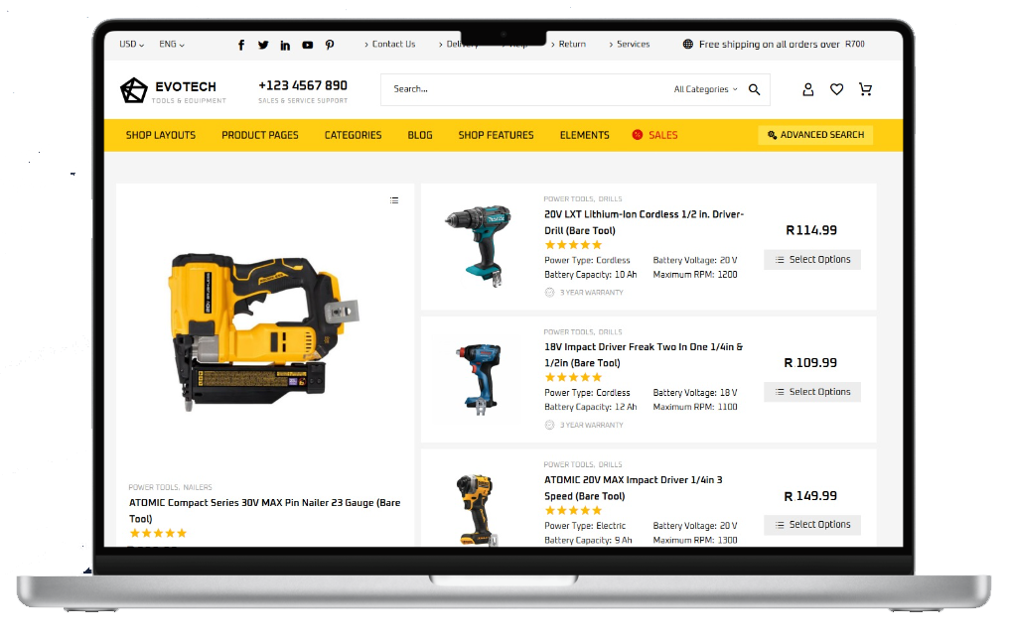
Task: Click into the Search input field
Action: click(516, 89)
